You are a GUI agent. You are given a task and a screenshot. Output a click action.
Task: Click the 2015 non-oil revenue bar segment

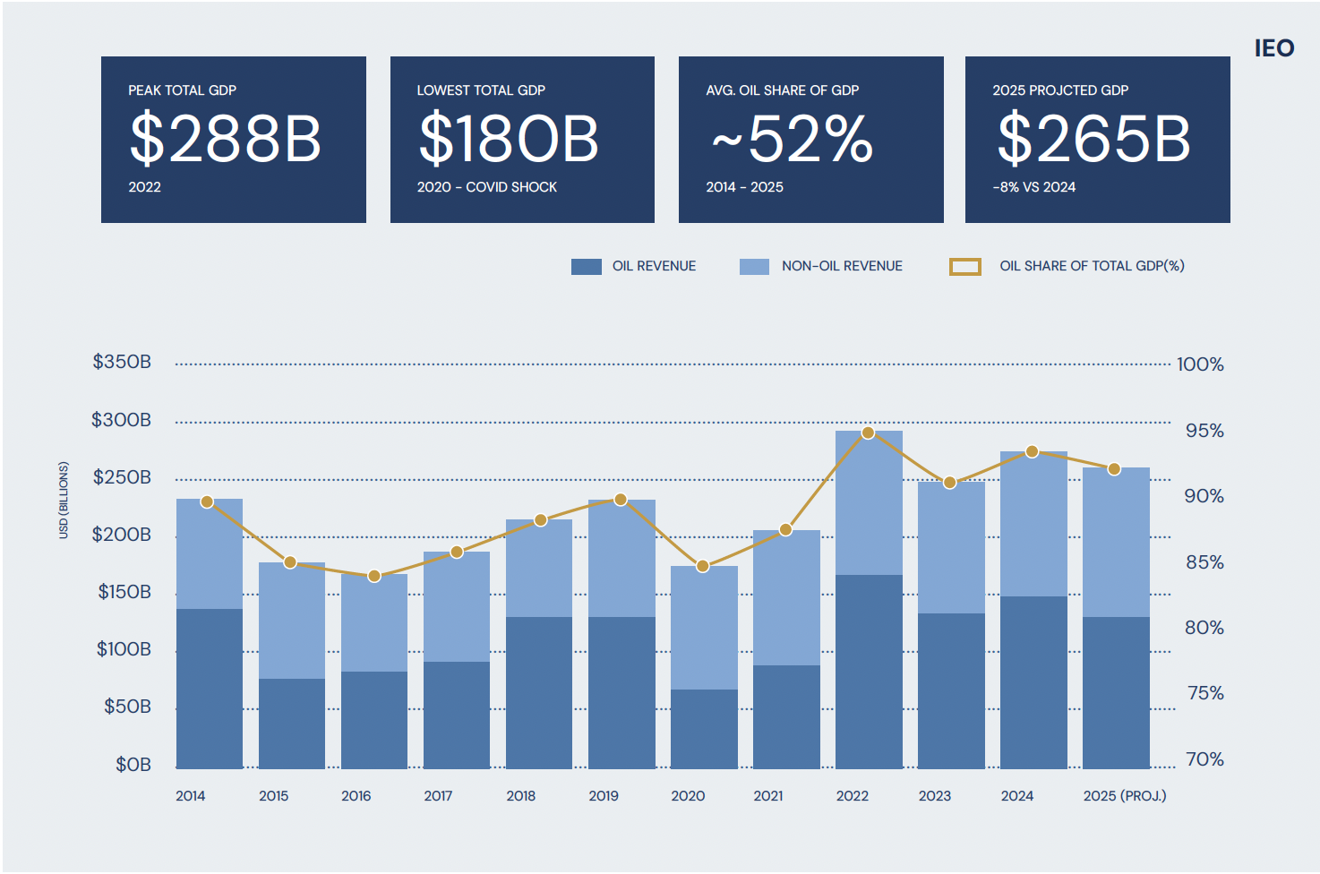tap(292, 621)
